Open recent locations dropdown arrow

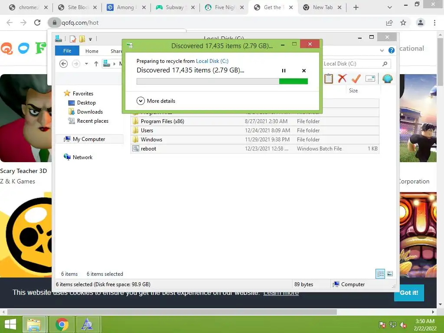86,64
